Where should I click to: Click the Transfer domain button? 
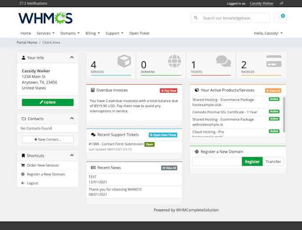click(273, 162)
